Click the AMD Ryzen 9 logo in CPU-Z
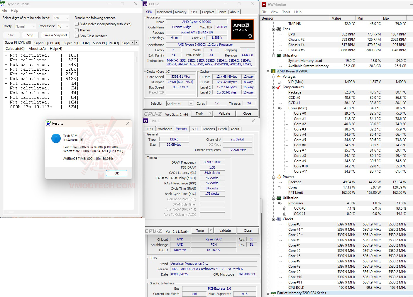 pos(242,29)
